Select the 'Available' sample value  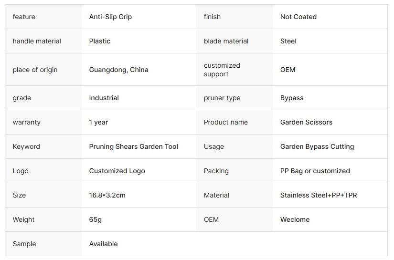pyautogui.click(x=103, y=244)
